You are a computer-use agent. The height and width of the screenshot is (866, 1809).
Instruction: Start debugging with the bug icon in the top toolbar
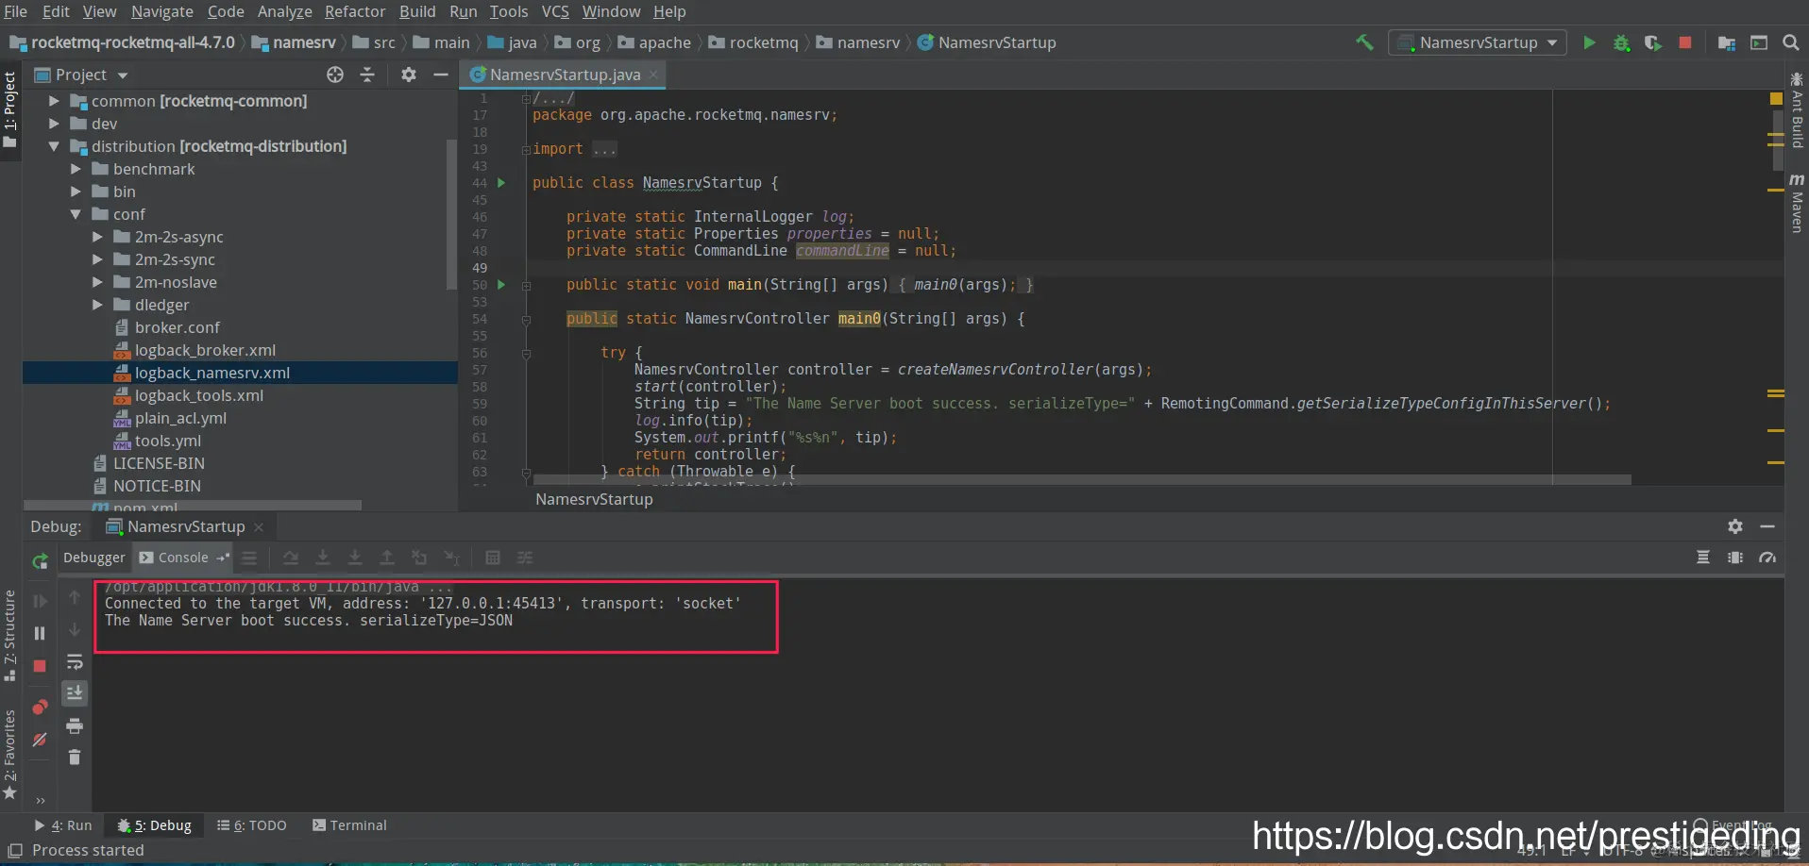point(1621,42)
